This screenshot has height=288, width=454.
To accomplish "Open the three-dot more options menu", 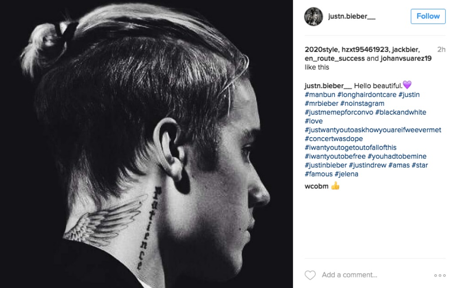I will (439, 275).
